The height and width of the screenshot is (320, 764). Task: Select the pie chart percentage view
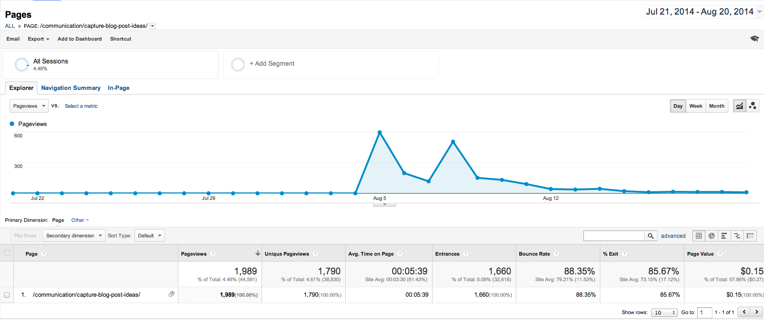click(x=711, y=236)
